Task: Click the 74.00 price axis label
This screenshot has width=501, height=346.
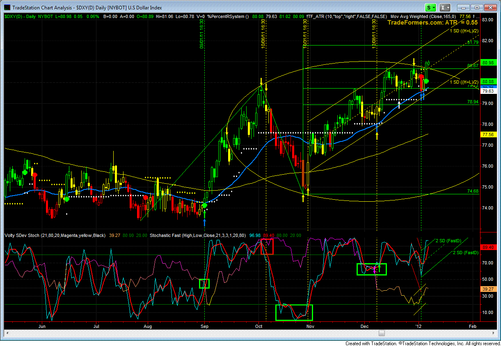Action: point(487,208)
